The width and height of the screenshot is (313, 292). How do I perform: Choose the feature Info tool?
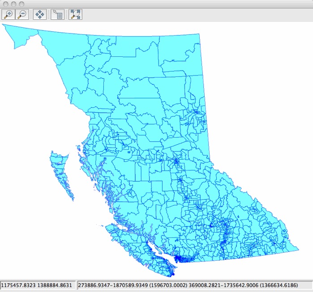[x=57, y=14]
